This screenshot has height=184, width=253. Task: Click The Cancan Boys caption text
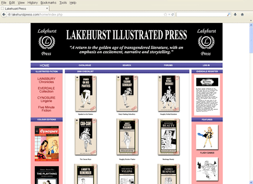click(85, 159)
